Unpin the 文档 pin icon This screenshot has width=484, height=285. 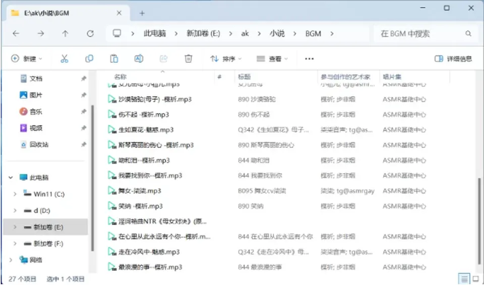click(x=83, y=78)
